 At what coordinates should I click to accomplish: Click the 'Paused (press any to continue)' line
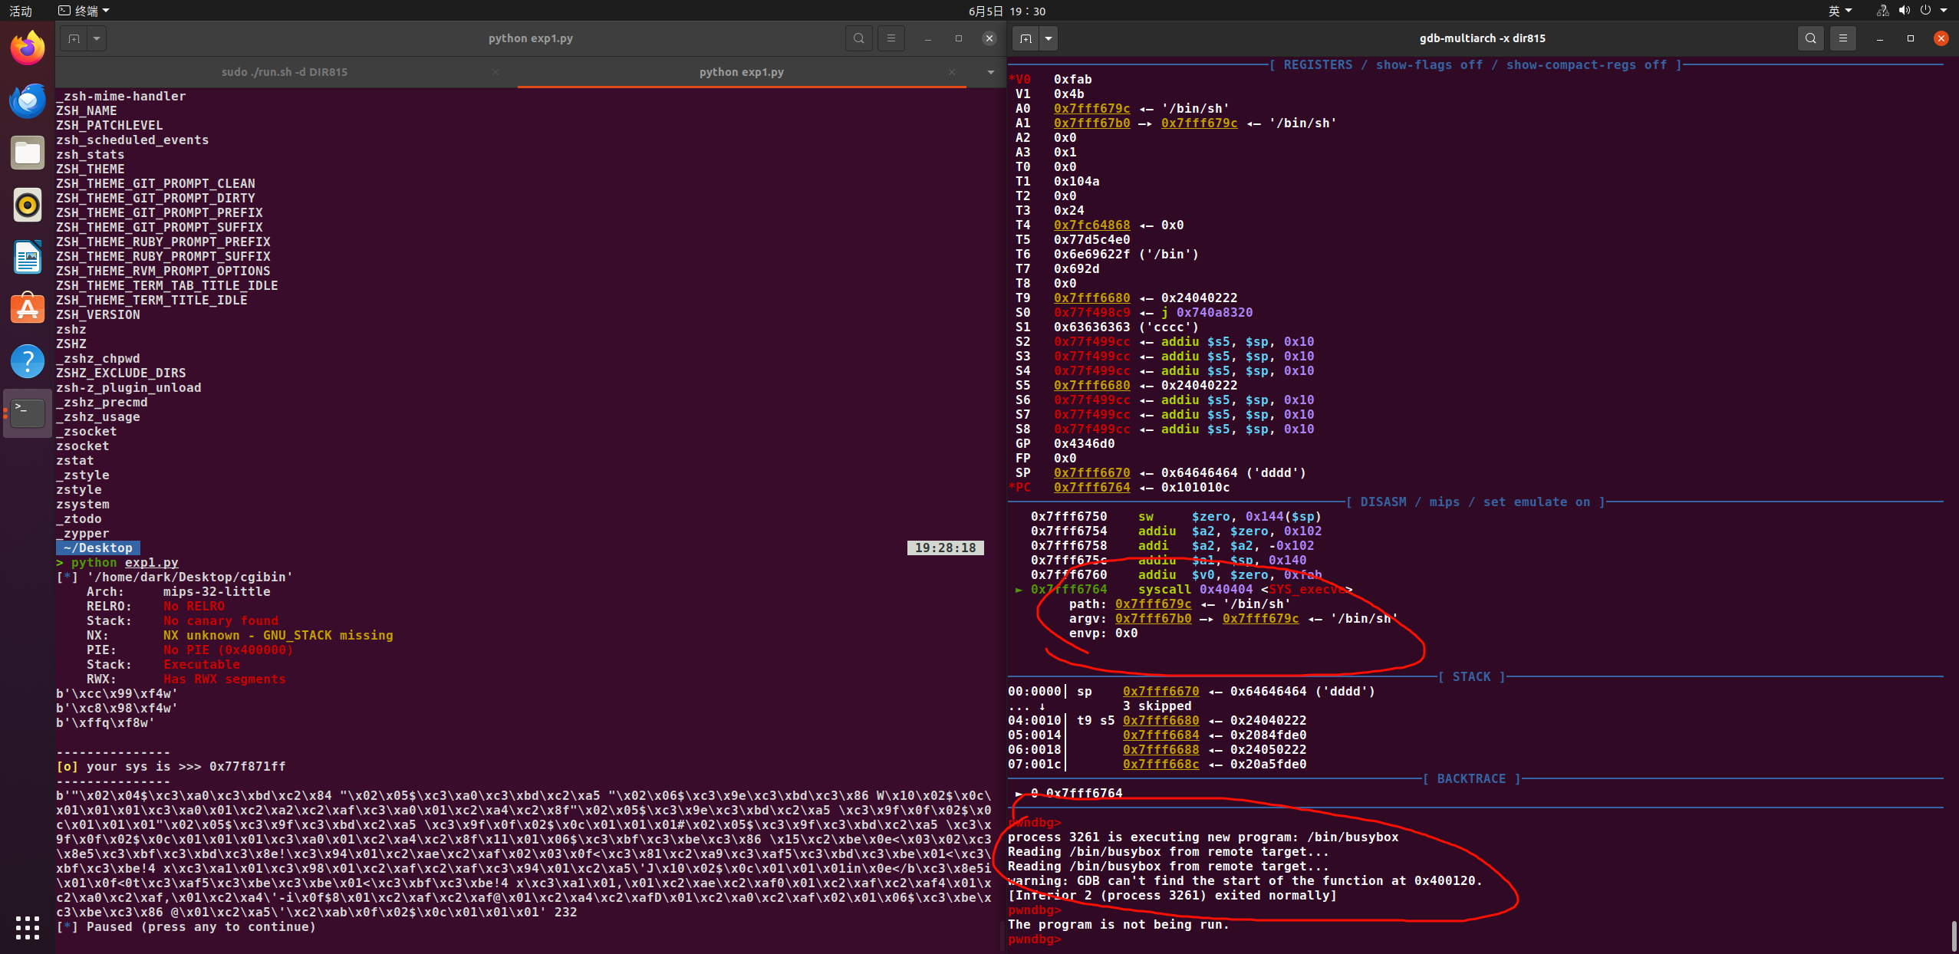(x=186, y=926)
